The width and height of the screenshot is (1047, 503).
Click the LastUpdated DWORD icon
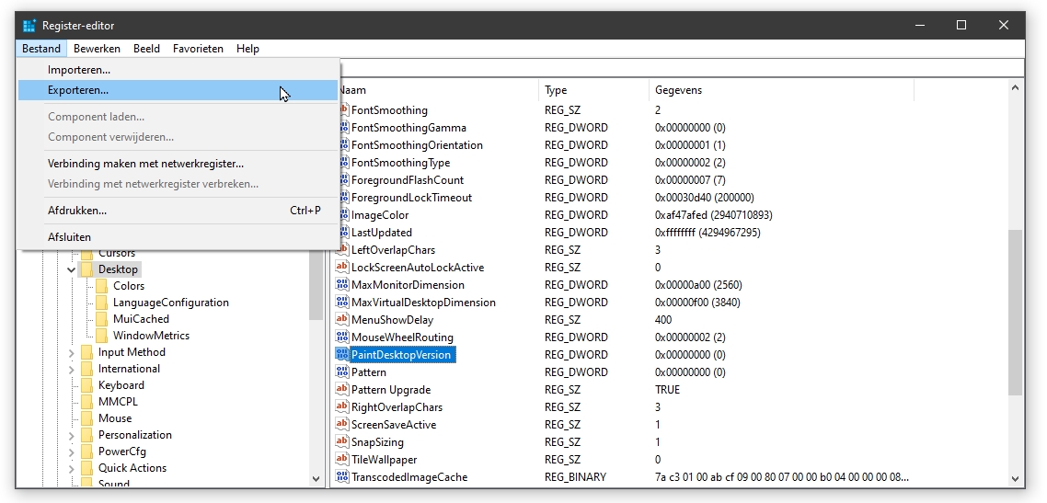pyautogui.click(x=342, y=232)
